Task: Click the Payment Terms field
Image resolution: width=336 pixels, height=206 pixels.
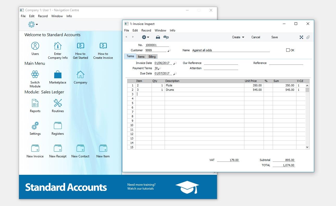Action: [156, 68]
